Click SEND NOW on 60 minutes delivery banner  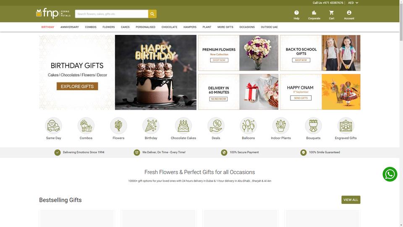tap(218, 99)
